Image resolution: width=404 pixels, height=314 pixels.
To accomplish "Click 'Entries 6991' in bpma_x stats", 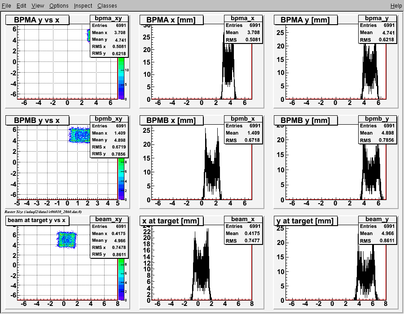I will (x=243, y=25).
